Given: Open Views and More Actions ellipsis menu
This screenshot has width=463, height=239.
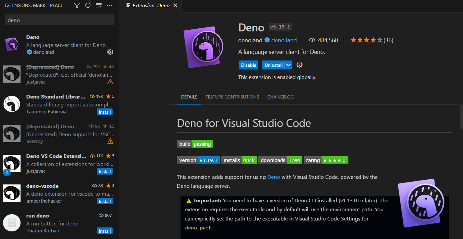Looking at the screenshot, I should tap(109, 5).
